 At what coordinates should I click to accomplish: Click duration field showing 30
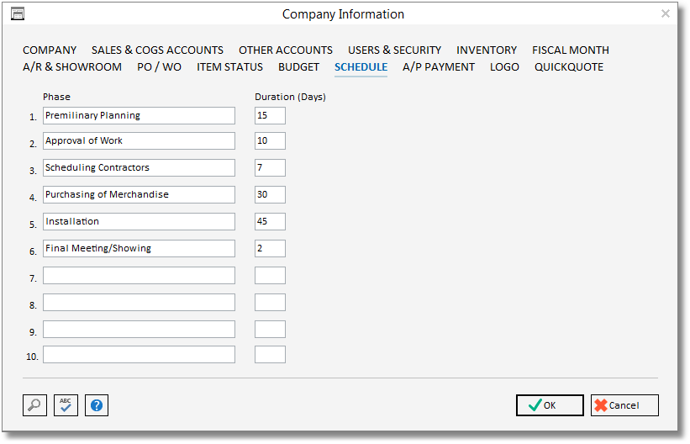[x=270, y=195]
